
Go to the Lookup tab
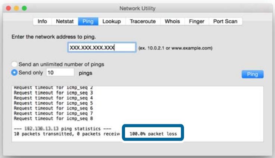112,22
